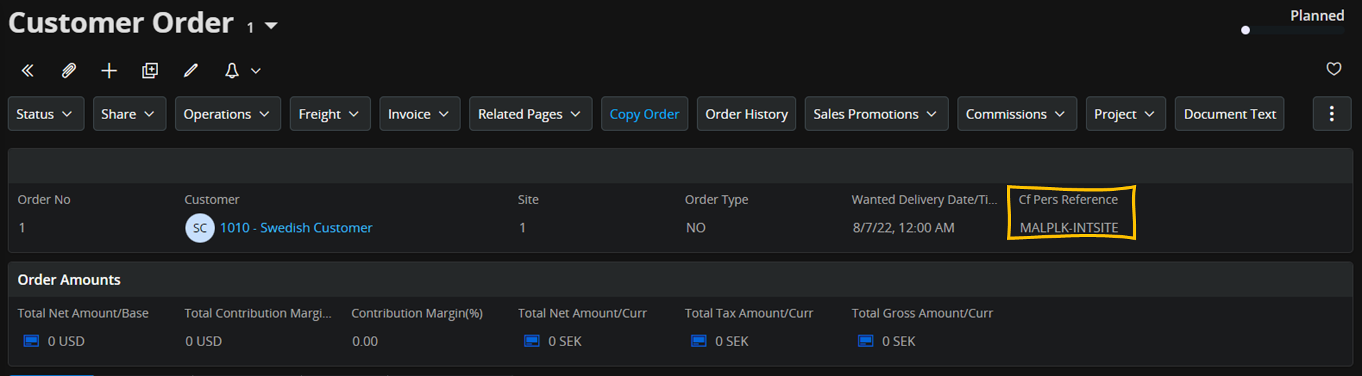Open the Operations dropdown menu

(x=227, y=114)
